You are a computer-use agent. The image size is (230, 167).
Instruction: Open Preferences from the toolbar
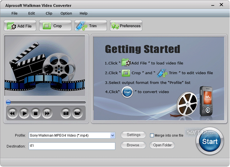pyautogui.click(x=126, y=26)
